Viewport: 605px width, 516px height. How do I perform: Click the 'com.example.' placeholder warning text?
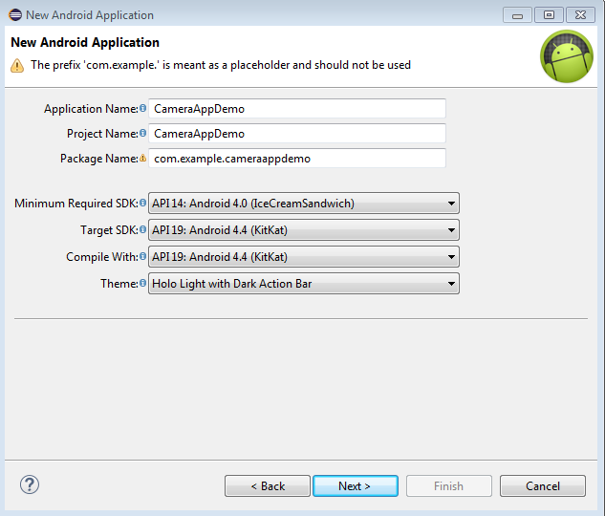point(221,65)
